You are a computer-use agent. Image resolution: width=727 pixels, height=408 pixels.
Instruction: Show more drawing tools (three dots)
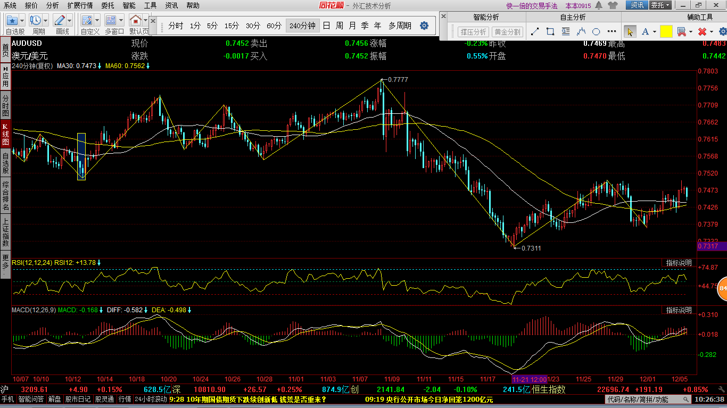(612, 32)
